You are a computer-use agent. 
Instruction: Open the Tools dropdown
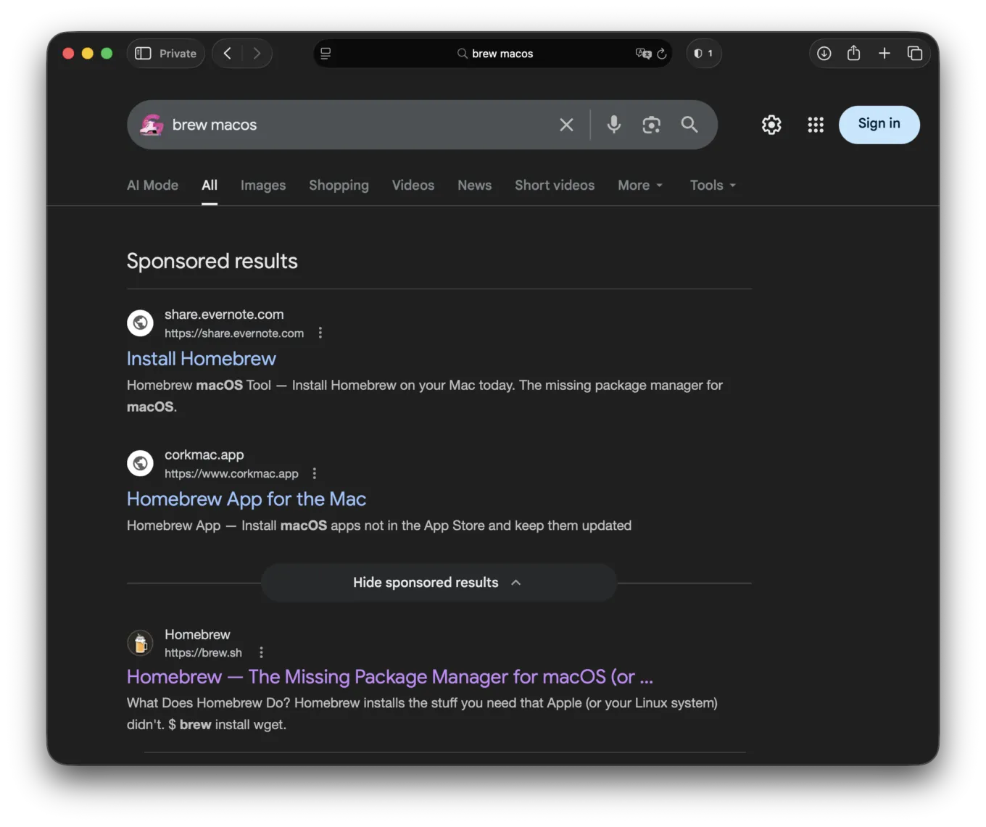click(712, 186)
